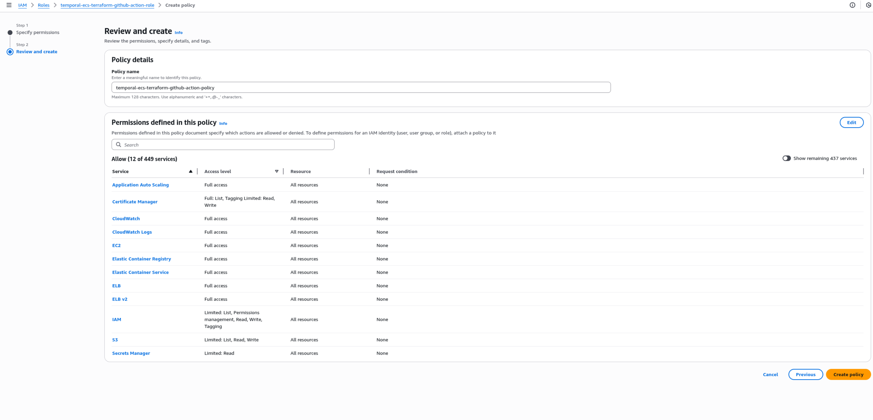Click the Previous button
This screenshot has width=873, height=420.
[x=805, y=375]
